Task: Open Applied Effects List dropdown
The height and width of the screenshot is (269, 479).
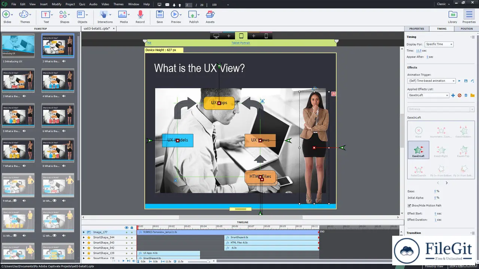Action: 428,95
